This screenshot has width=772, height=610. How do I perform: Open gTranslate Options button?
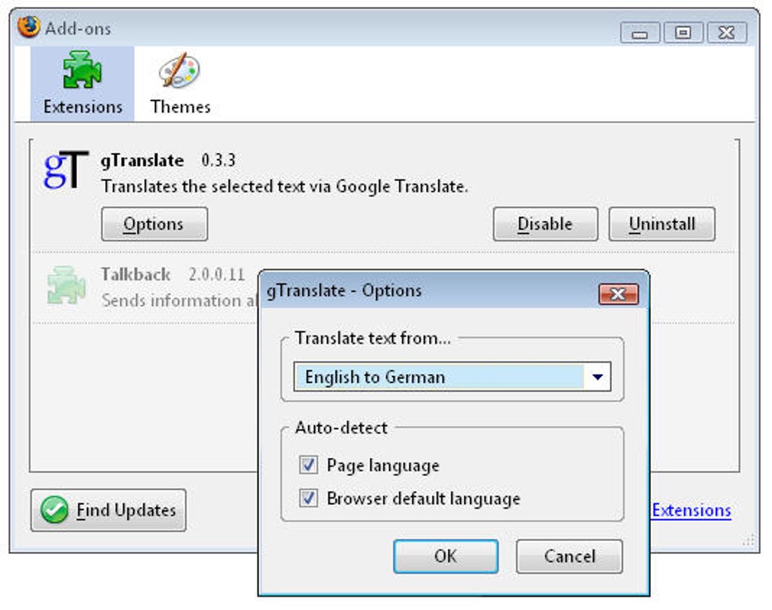click(154, 224)
